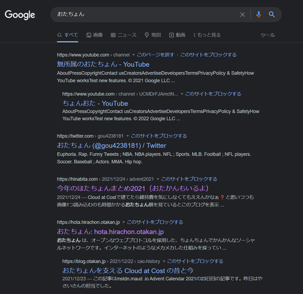Viewport: 303px width, 294px height.
Task: Block site on first YouTube result
Action: tap(208, 55)
